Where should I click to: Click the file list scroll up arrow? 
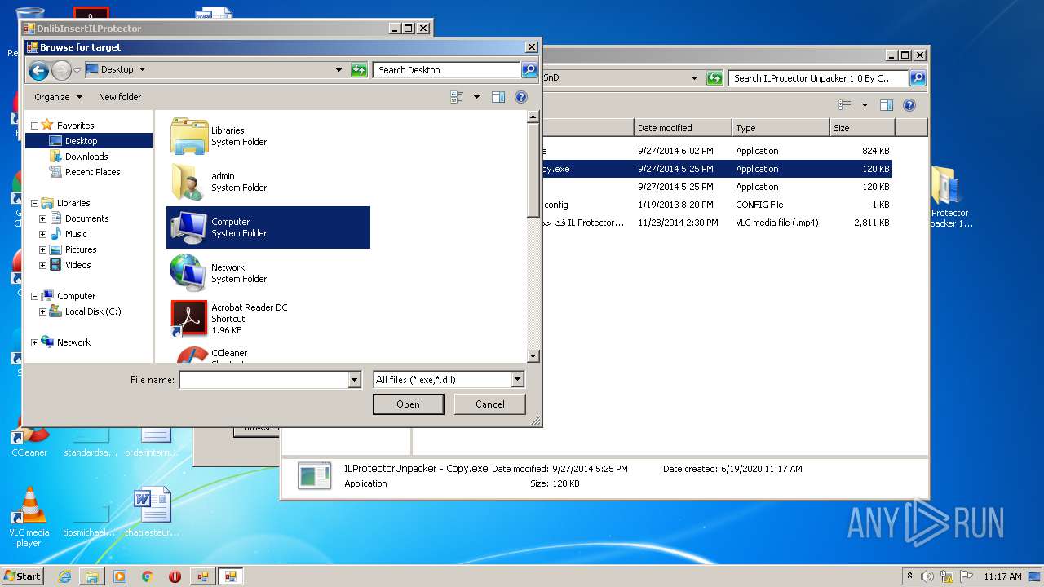coord(533,117)
